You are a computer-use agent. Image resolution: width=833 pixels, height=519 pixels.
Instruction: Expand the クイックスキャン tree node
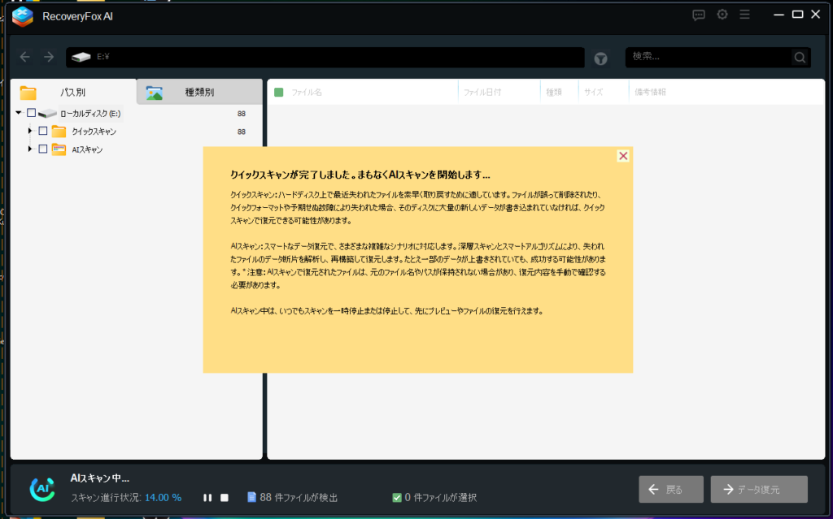(30, 131)
